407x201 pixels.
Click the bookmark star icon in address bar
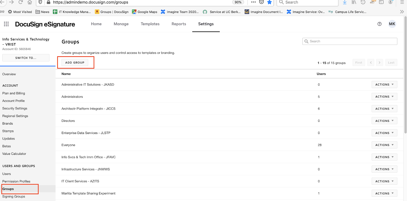pyautogui.click(x=269, y=2)
